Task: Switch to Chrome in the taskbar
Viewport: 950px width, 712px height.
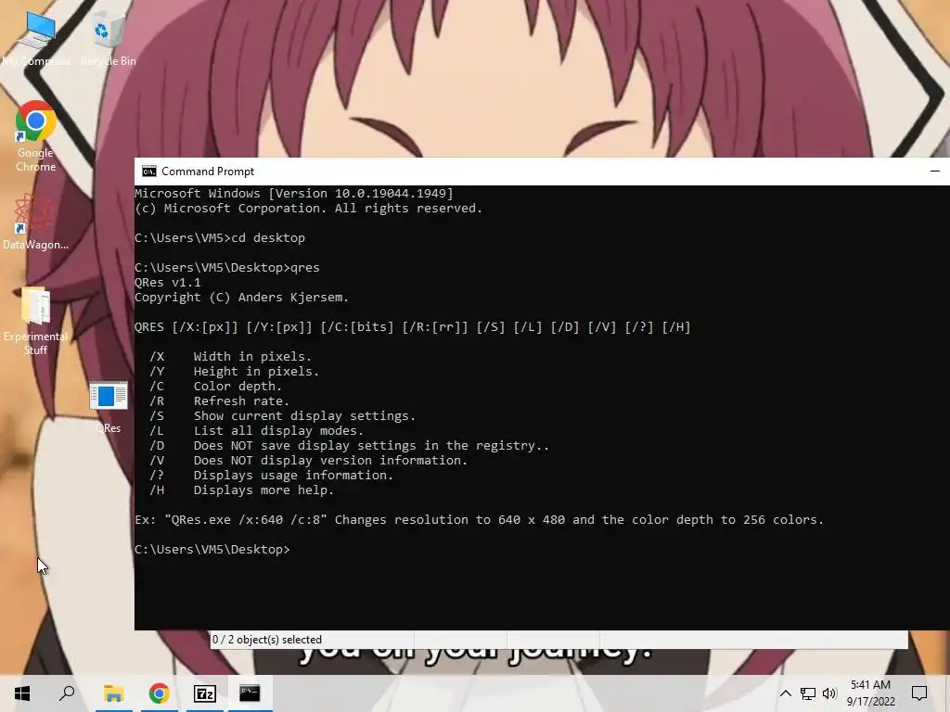Action: tap(160, 693)
